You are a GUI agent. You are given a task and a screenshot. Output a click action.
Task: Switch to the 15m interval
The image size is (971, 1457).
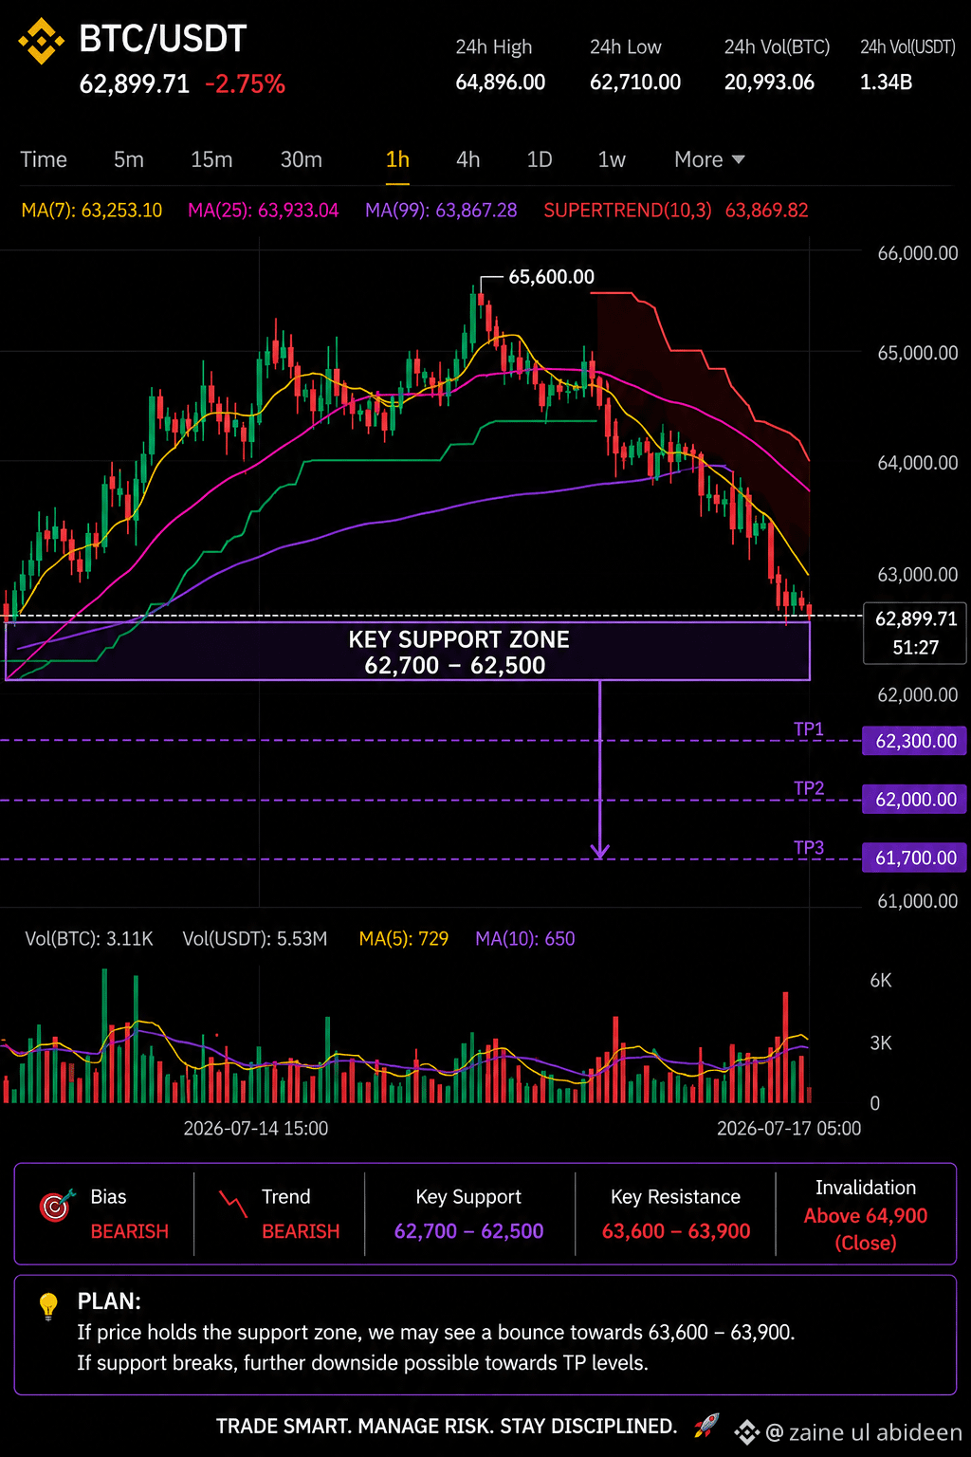pos(211,159)
